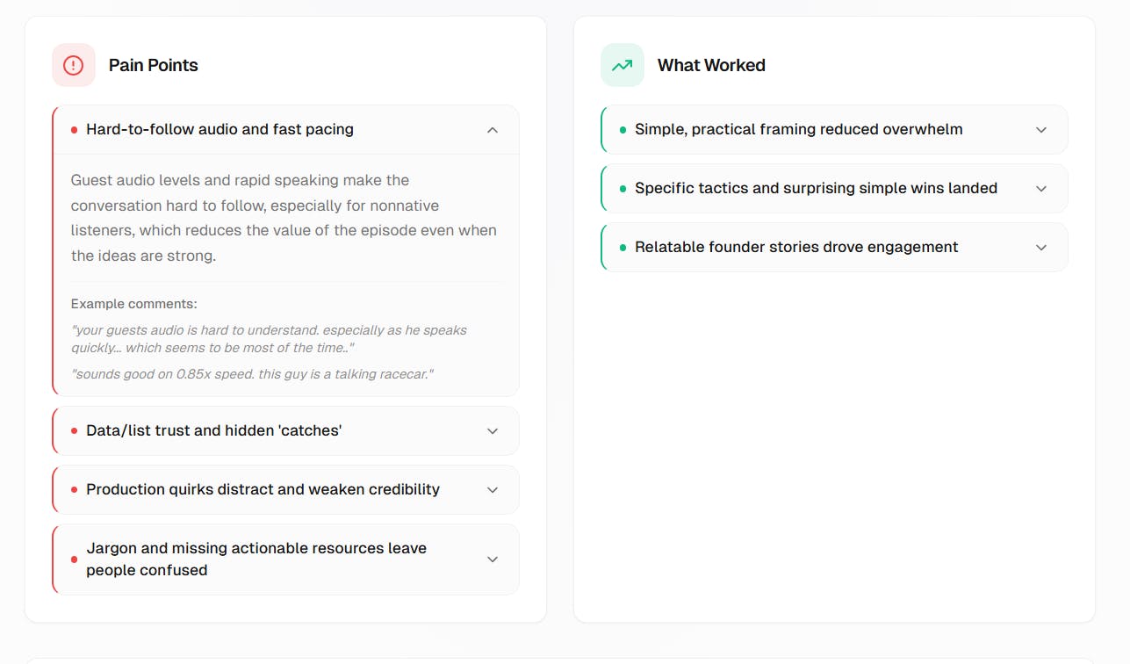Expand the Relatable founder stories chevron
Screen dimensions: 1130x664
[x=1041, y=248]
